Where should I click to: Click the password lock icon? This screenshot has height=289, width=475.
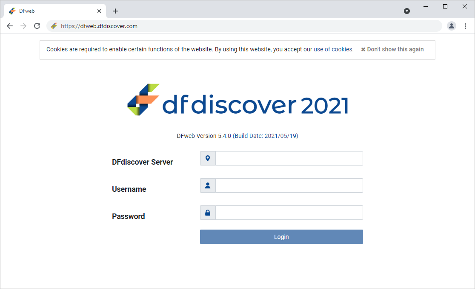(x=208, y=213)
